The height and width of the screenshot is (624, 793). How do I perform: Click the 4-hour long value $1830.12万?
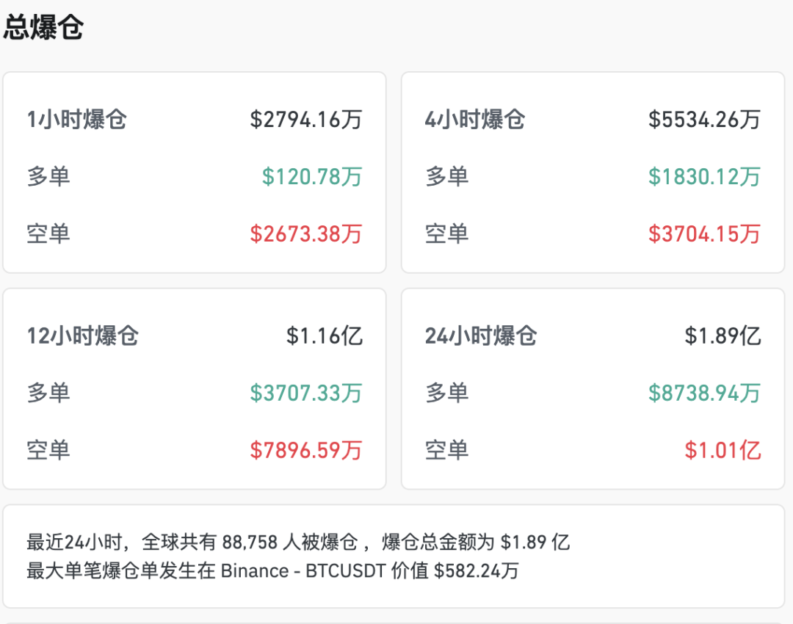(704, 176)
